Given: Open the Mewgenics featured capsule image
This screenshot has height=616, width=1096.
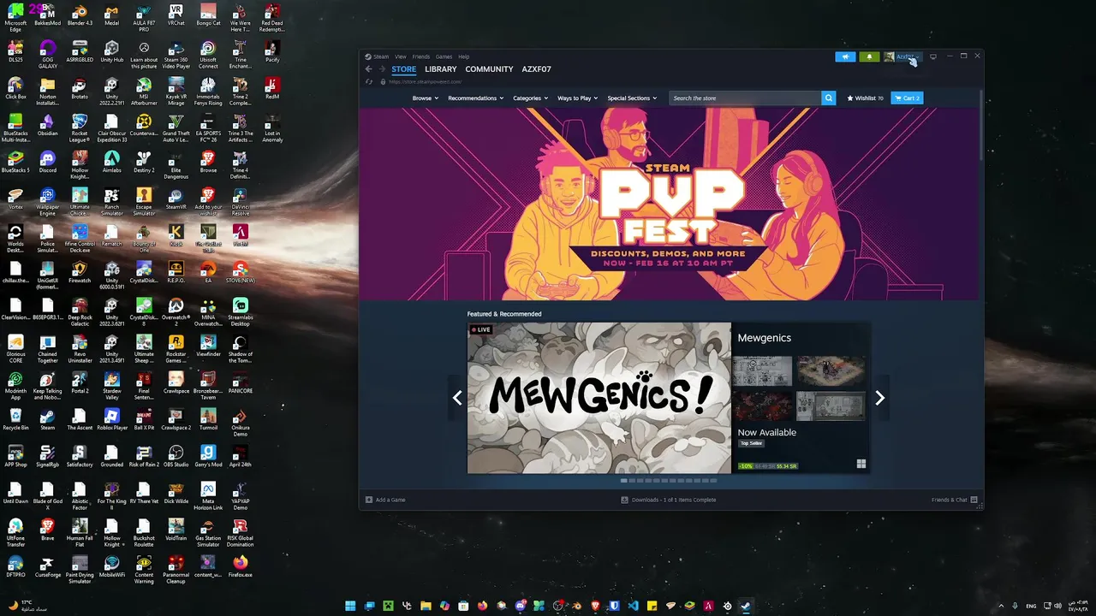Looking at the screenshot, I should 599,398.
